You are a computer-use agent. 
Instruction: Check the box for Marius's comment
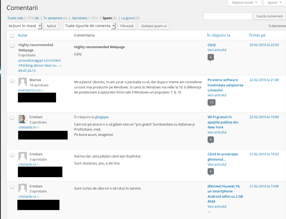[12, 81]
